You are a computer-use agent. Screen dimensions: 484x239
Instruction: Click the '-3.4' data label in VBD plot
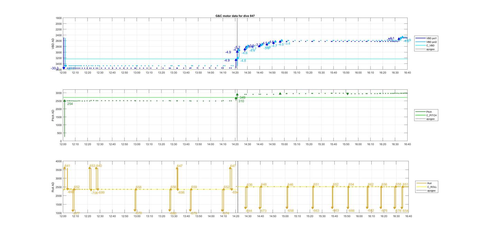pos(287,43)
